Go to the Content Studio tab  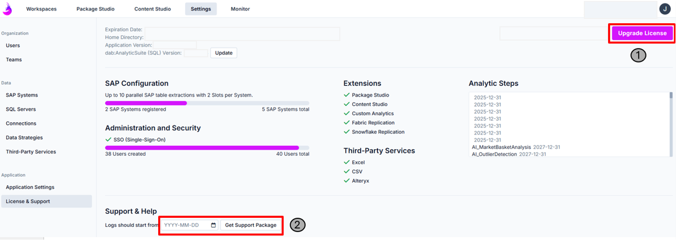coord(152,9)
